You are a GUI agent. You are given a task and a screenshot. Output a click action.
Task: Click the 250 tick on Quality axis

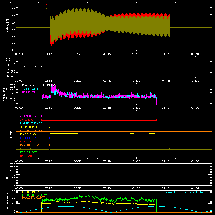[13, 167]
